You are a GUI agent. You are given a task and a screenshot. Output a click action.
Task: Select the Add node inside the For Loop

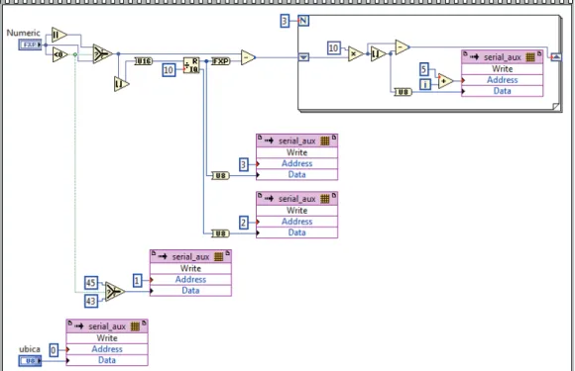[445, 81]
